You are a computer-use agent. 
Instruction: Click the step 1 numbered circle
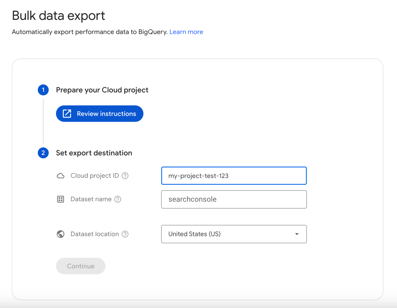[x=43, y=90]
